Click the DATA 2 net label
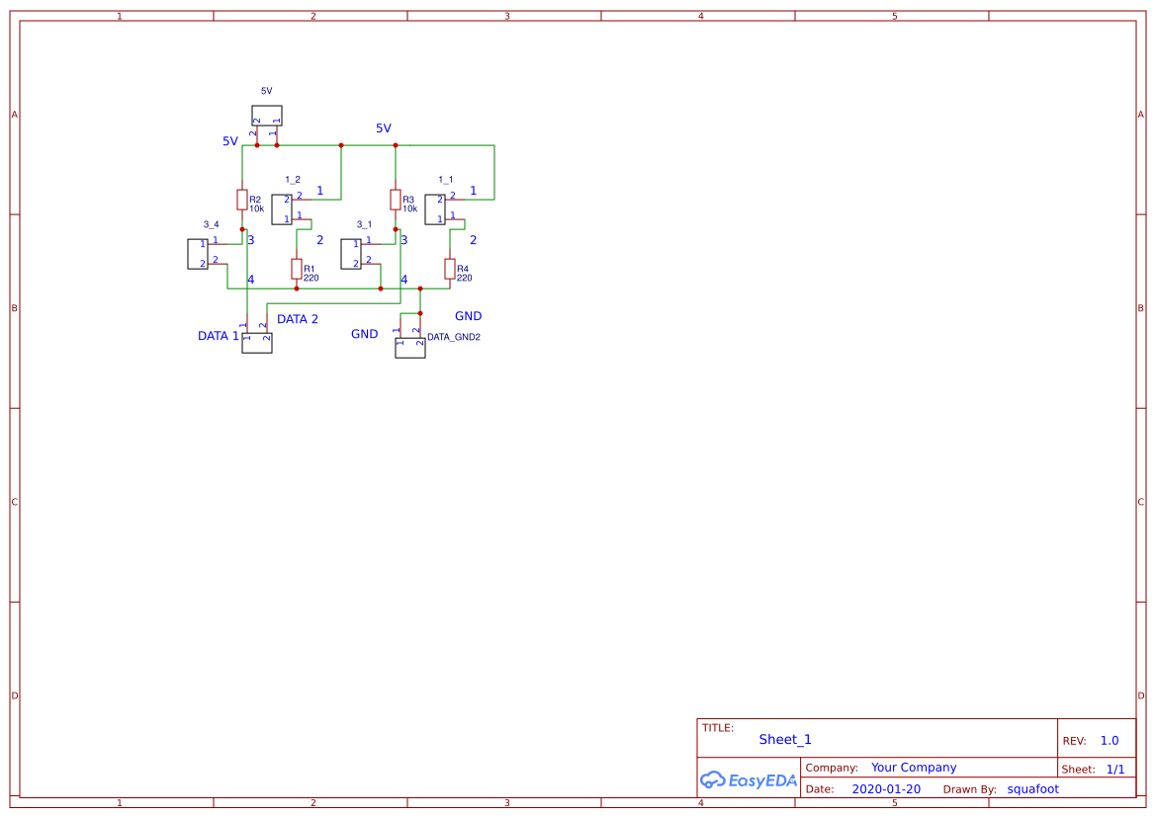1156x818 pixels. [x=296, y=319]
